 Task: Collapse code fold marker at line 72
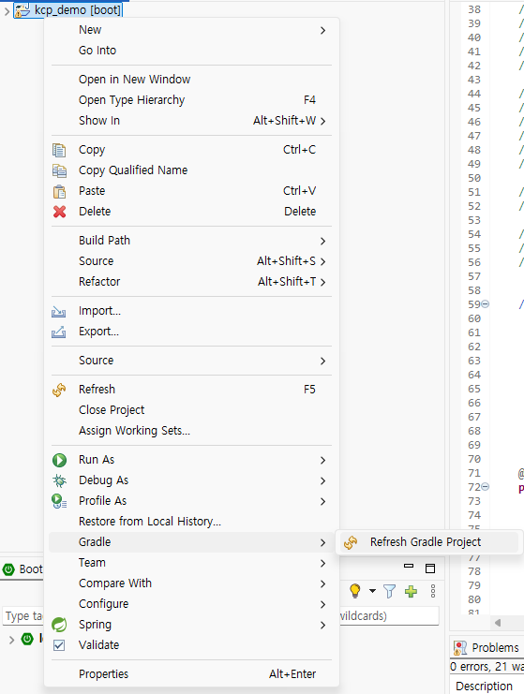pos(486,487)
